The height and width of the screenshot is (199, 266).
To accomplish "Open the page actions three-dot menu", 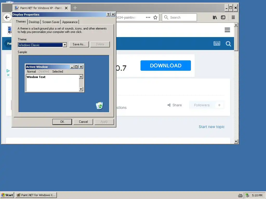I will [x=148, y=17].
